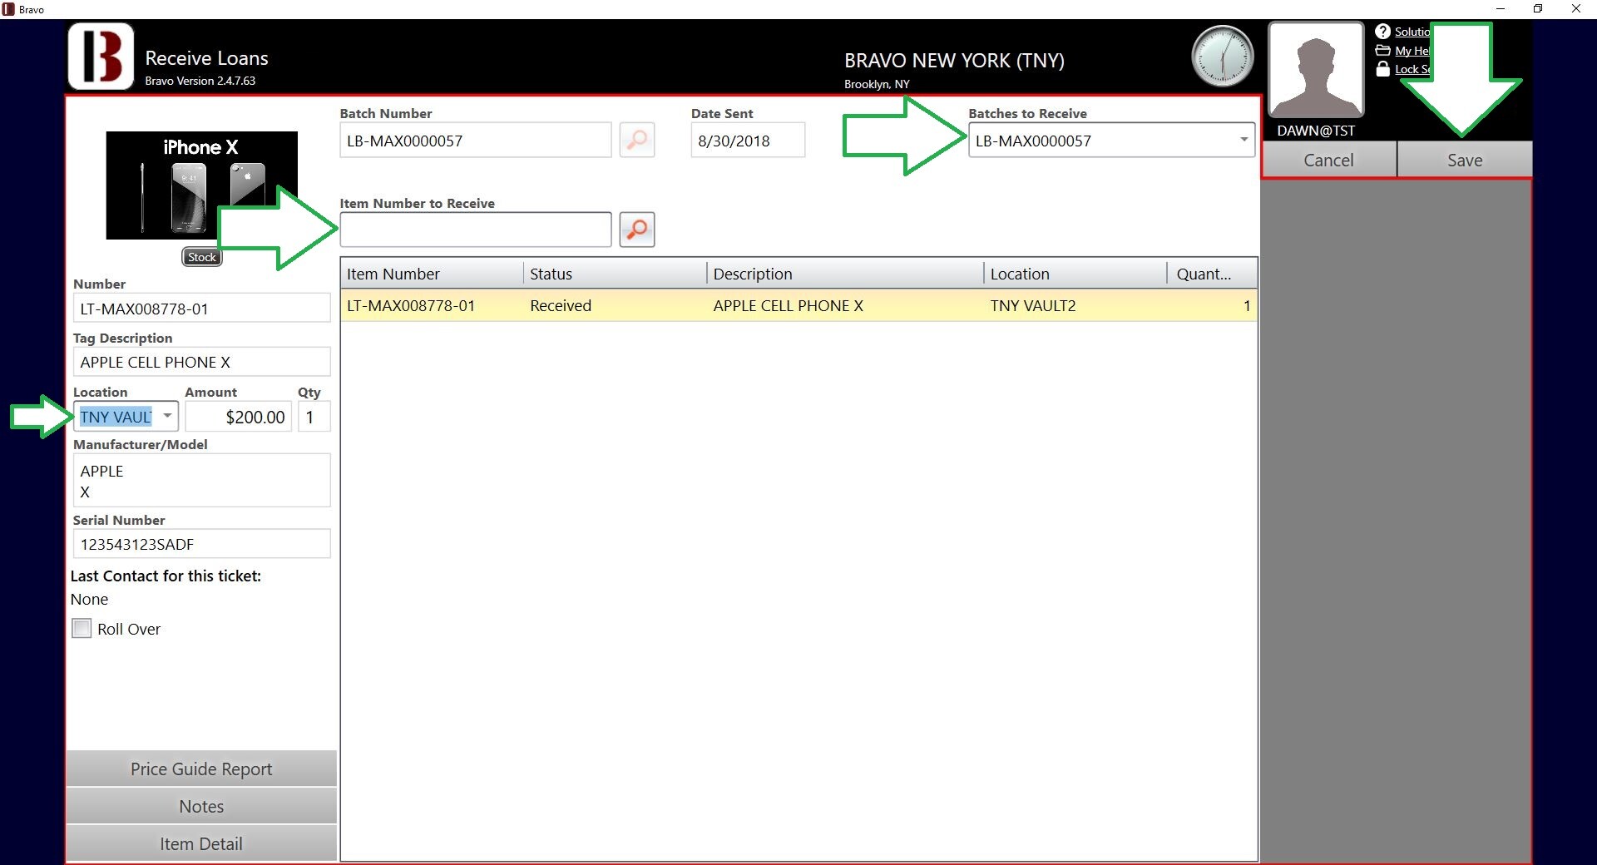Restore the Bravo window size
Screen dimensions: 1597x865
point(1538,9)
